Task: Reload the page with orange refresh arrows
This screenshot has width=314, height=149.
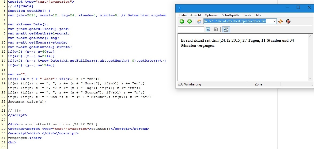Action: click(280, 21)
